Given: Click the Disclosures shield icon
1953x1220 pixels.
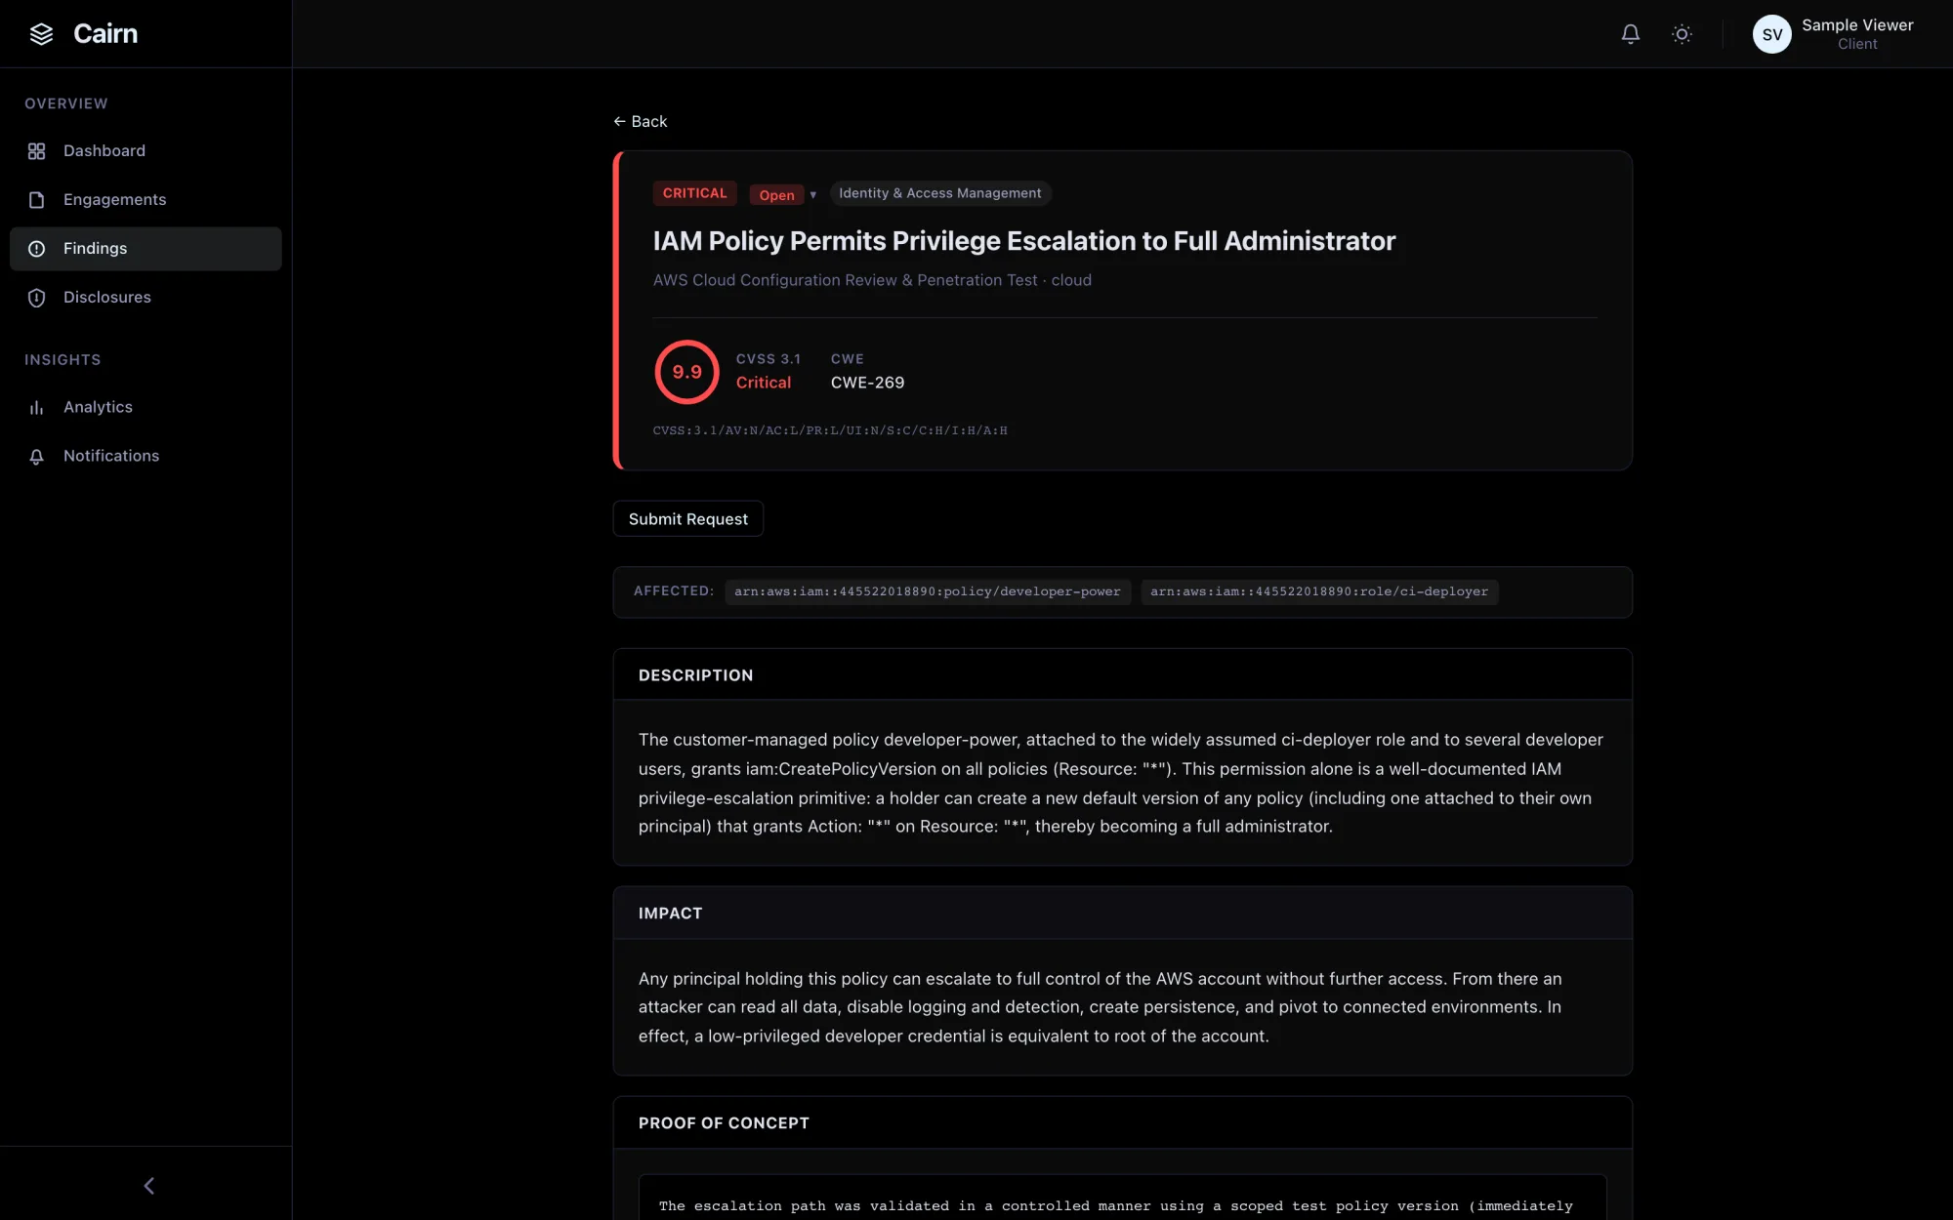Looking at the screenshot, I should [x=36, y=298].
